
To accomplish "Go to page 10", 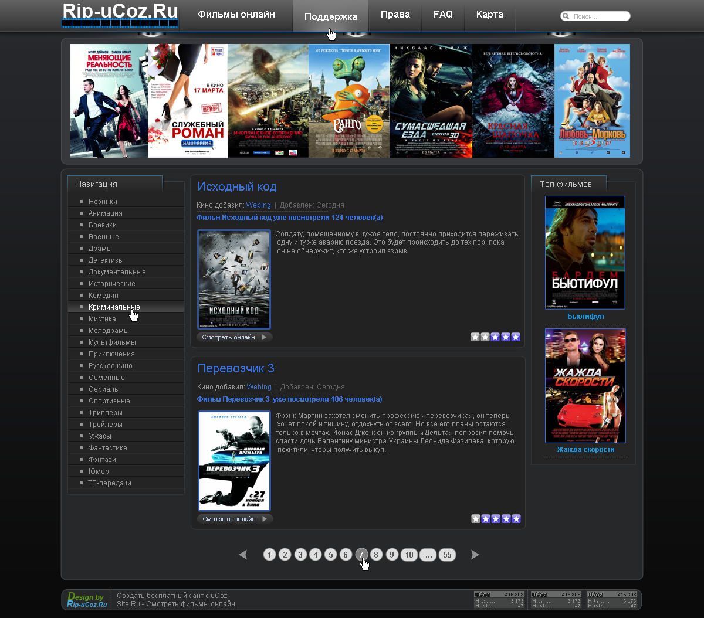I will click(x=409, y=555).
